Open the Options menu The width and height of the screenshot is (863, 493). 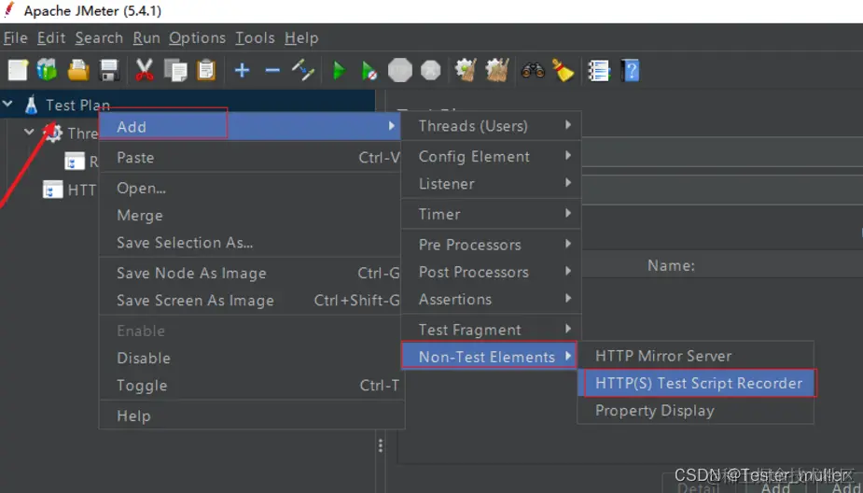pyautogui.click(x=197, y=38)
